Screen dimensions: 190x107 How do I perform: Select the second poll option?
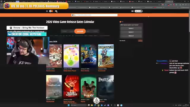point(131,32)
